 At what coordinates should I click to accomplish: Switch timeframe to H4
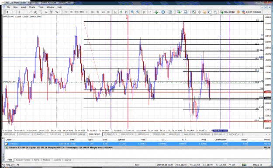pyautogui.click(x=93, y=12)
